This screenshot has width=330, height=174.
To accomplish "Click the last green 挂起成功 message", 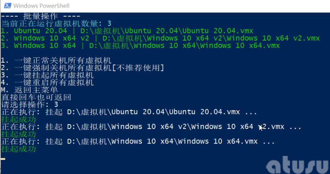I will 19,149.
